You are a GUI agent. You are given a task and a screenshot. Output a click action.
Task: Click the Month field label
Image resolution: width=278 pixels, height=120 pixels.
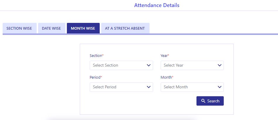pos(166,77)
